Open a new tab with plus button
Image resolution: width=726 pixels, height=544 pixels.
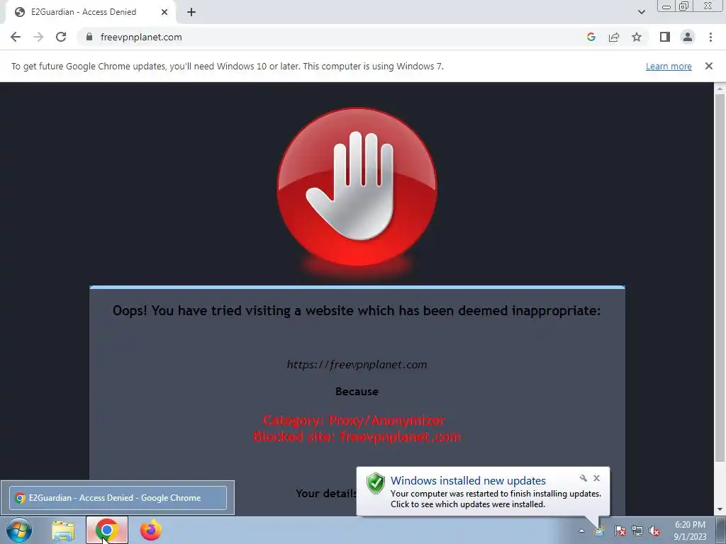coord(191,13)
